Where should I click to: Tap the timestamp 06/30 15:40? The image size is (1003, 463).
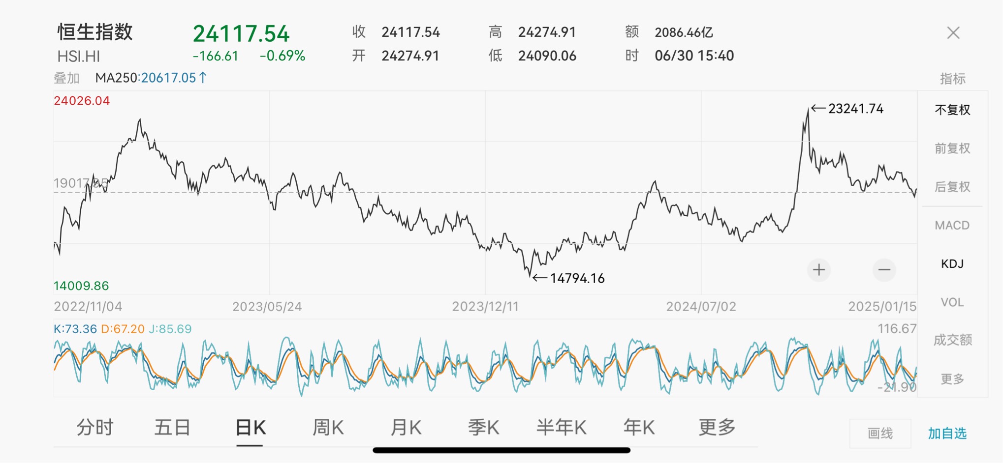pos(694,56)
